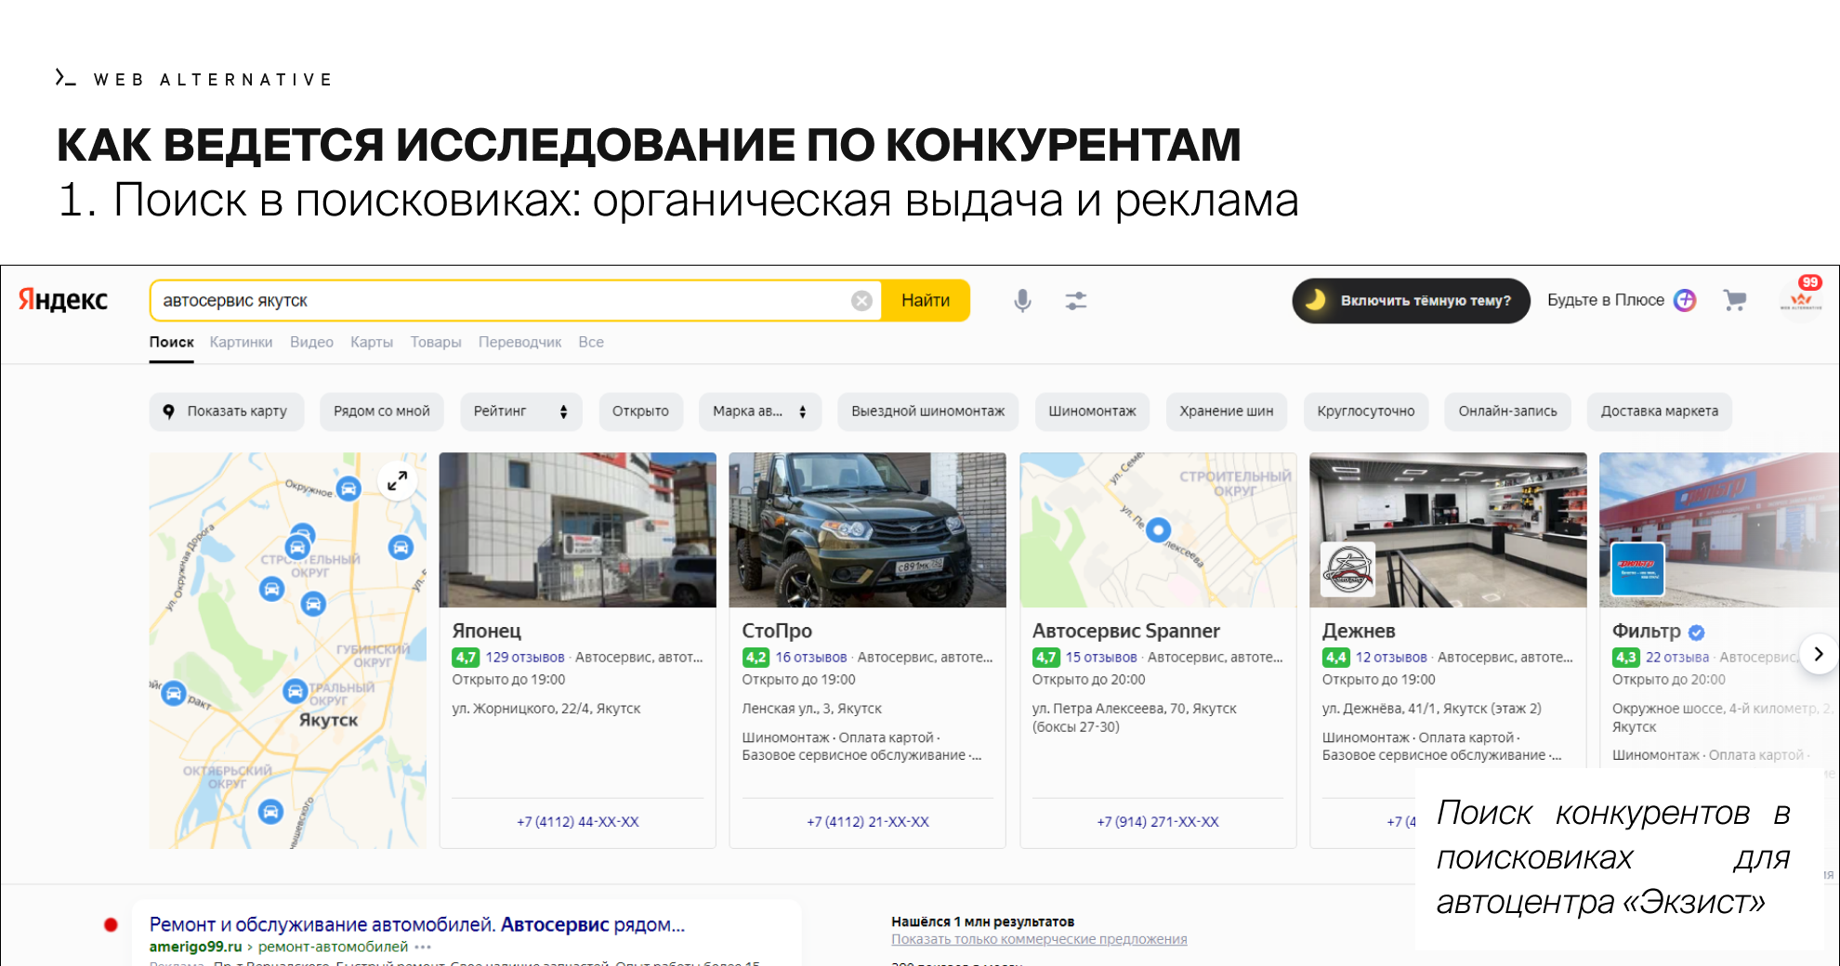
Task: Open the СтоПро truck photo
Action: [868, 530]
